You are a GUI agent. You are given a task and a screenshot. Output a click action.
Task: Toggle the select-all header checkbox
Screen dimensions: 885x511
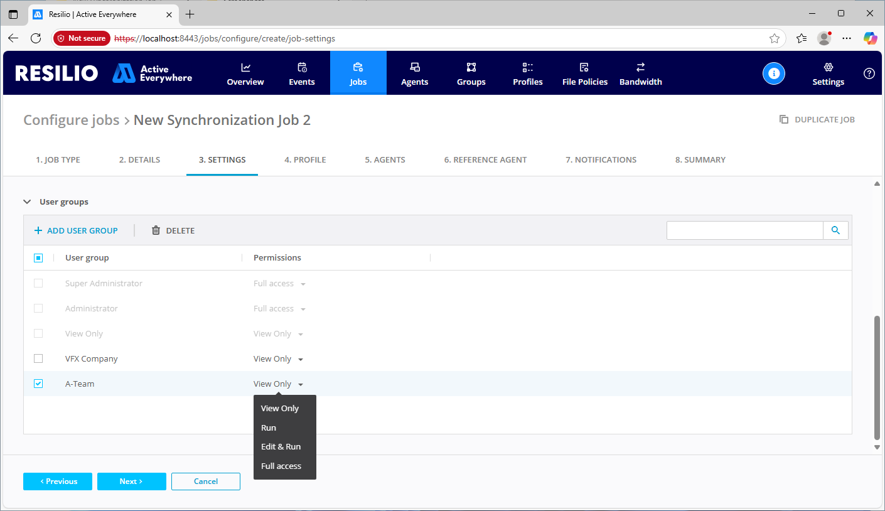(x=38, y=258)
